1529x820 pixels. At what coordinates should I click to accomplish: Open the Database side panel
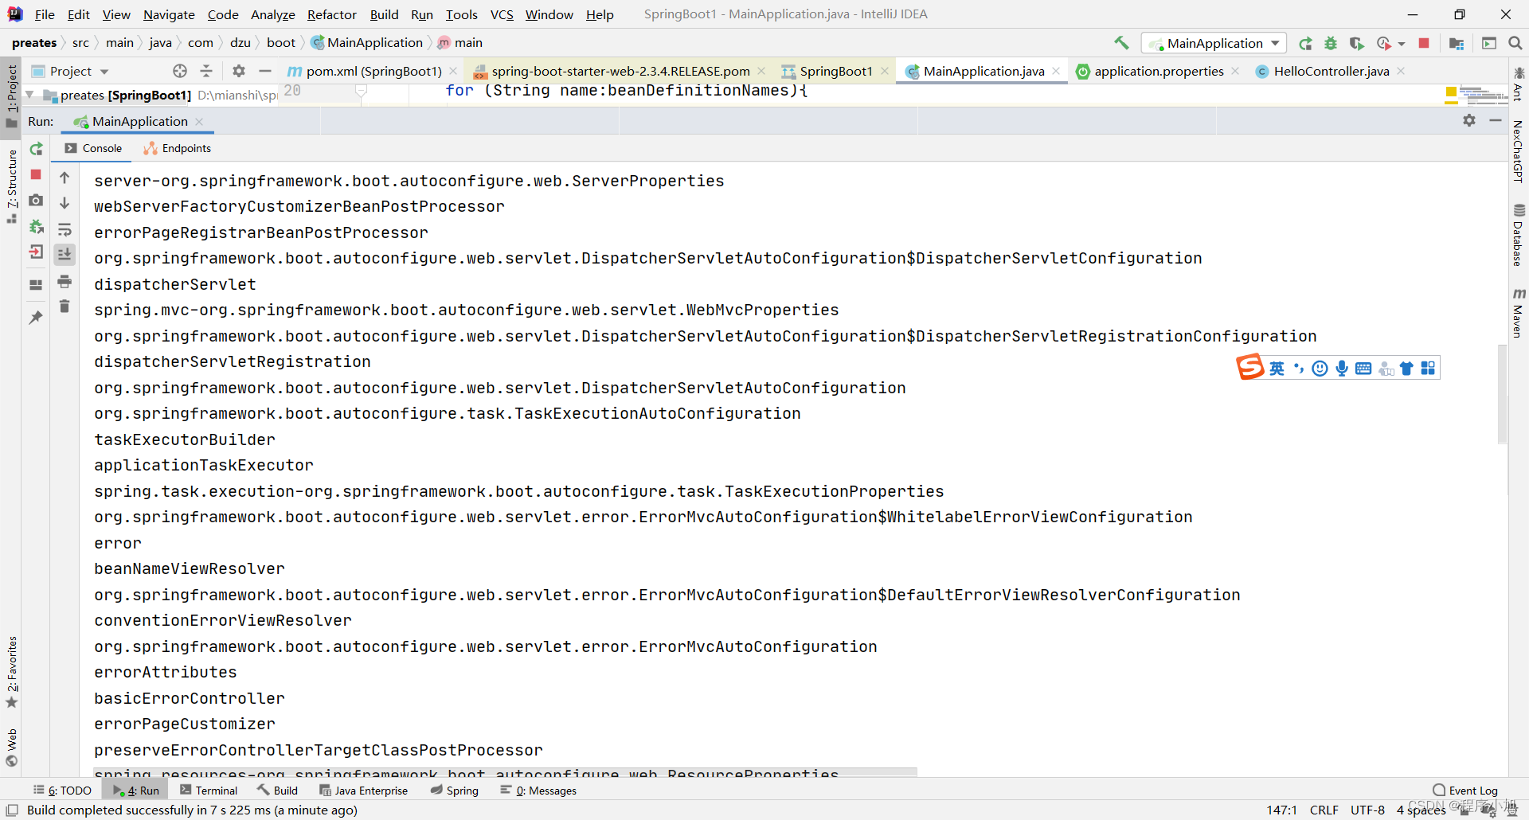pos(1518,236)
